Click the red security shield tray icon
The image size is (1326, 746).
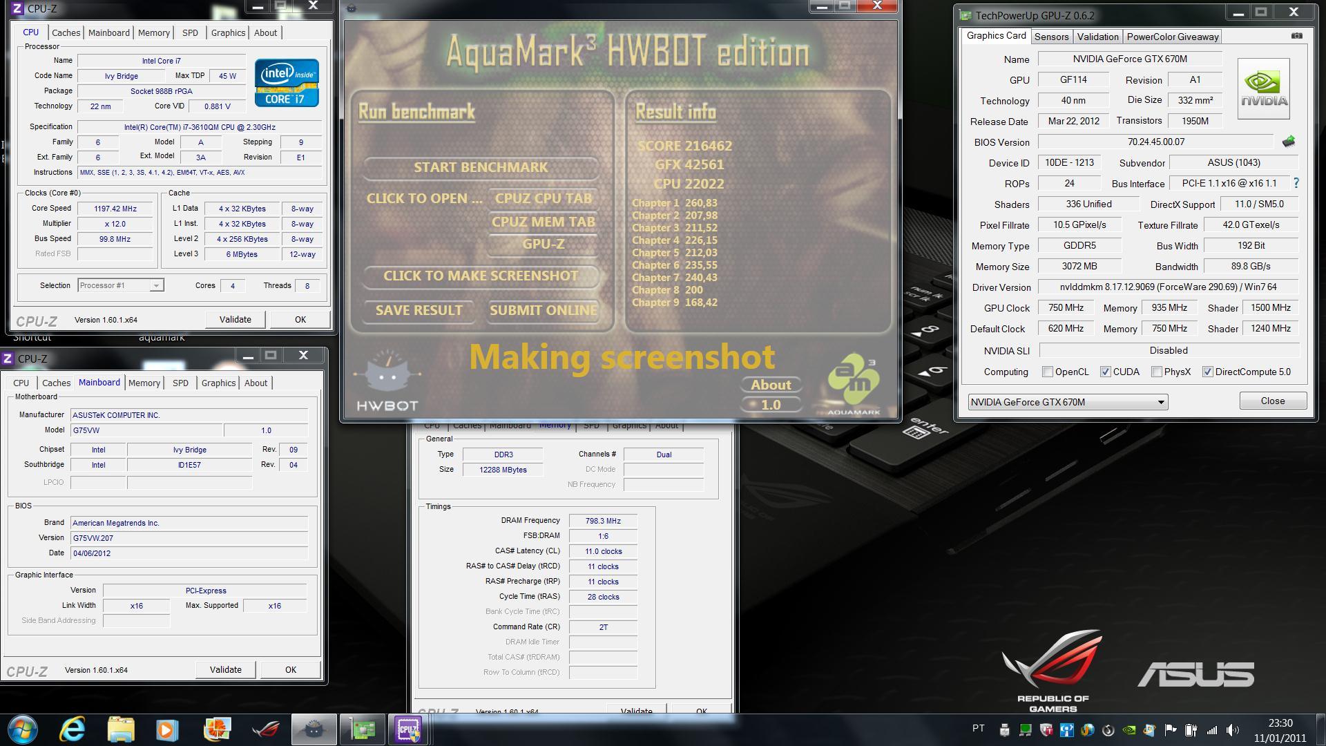pyautogui.click(x=1046, y=729)
